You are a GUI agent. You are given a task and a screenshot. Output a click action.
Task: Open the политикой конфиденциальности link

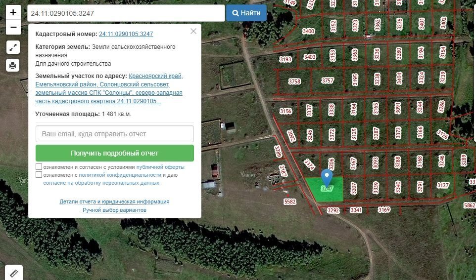click(120, 175)
